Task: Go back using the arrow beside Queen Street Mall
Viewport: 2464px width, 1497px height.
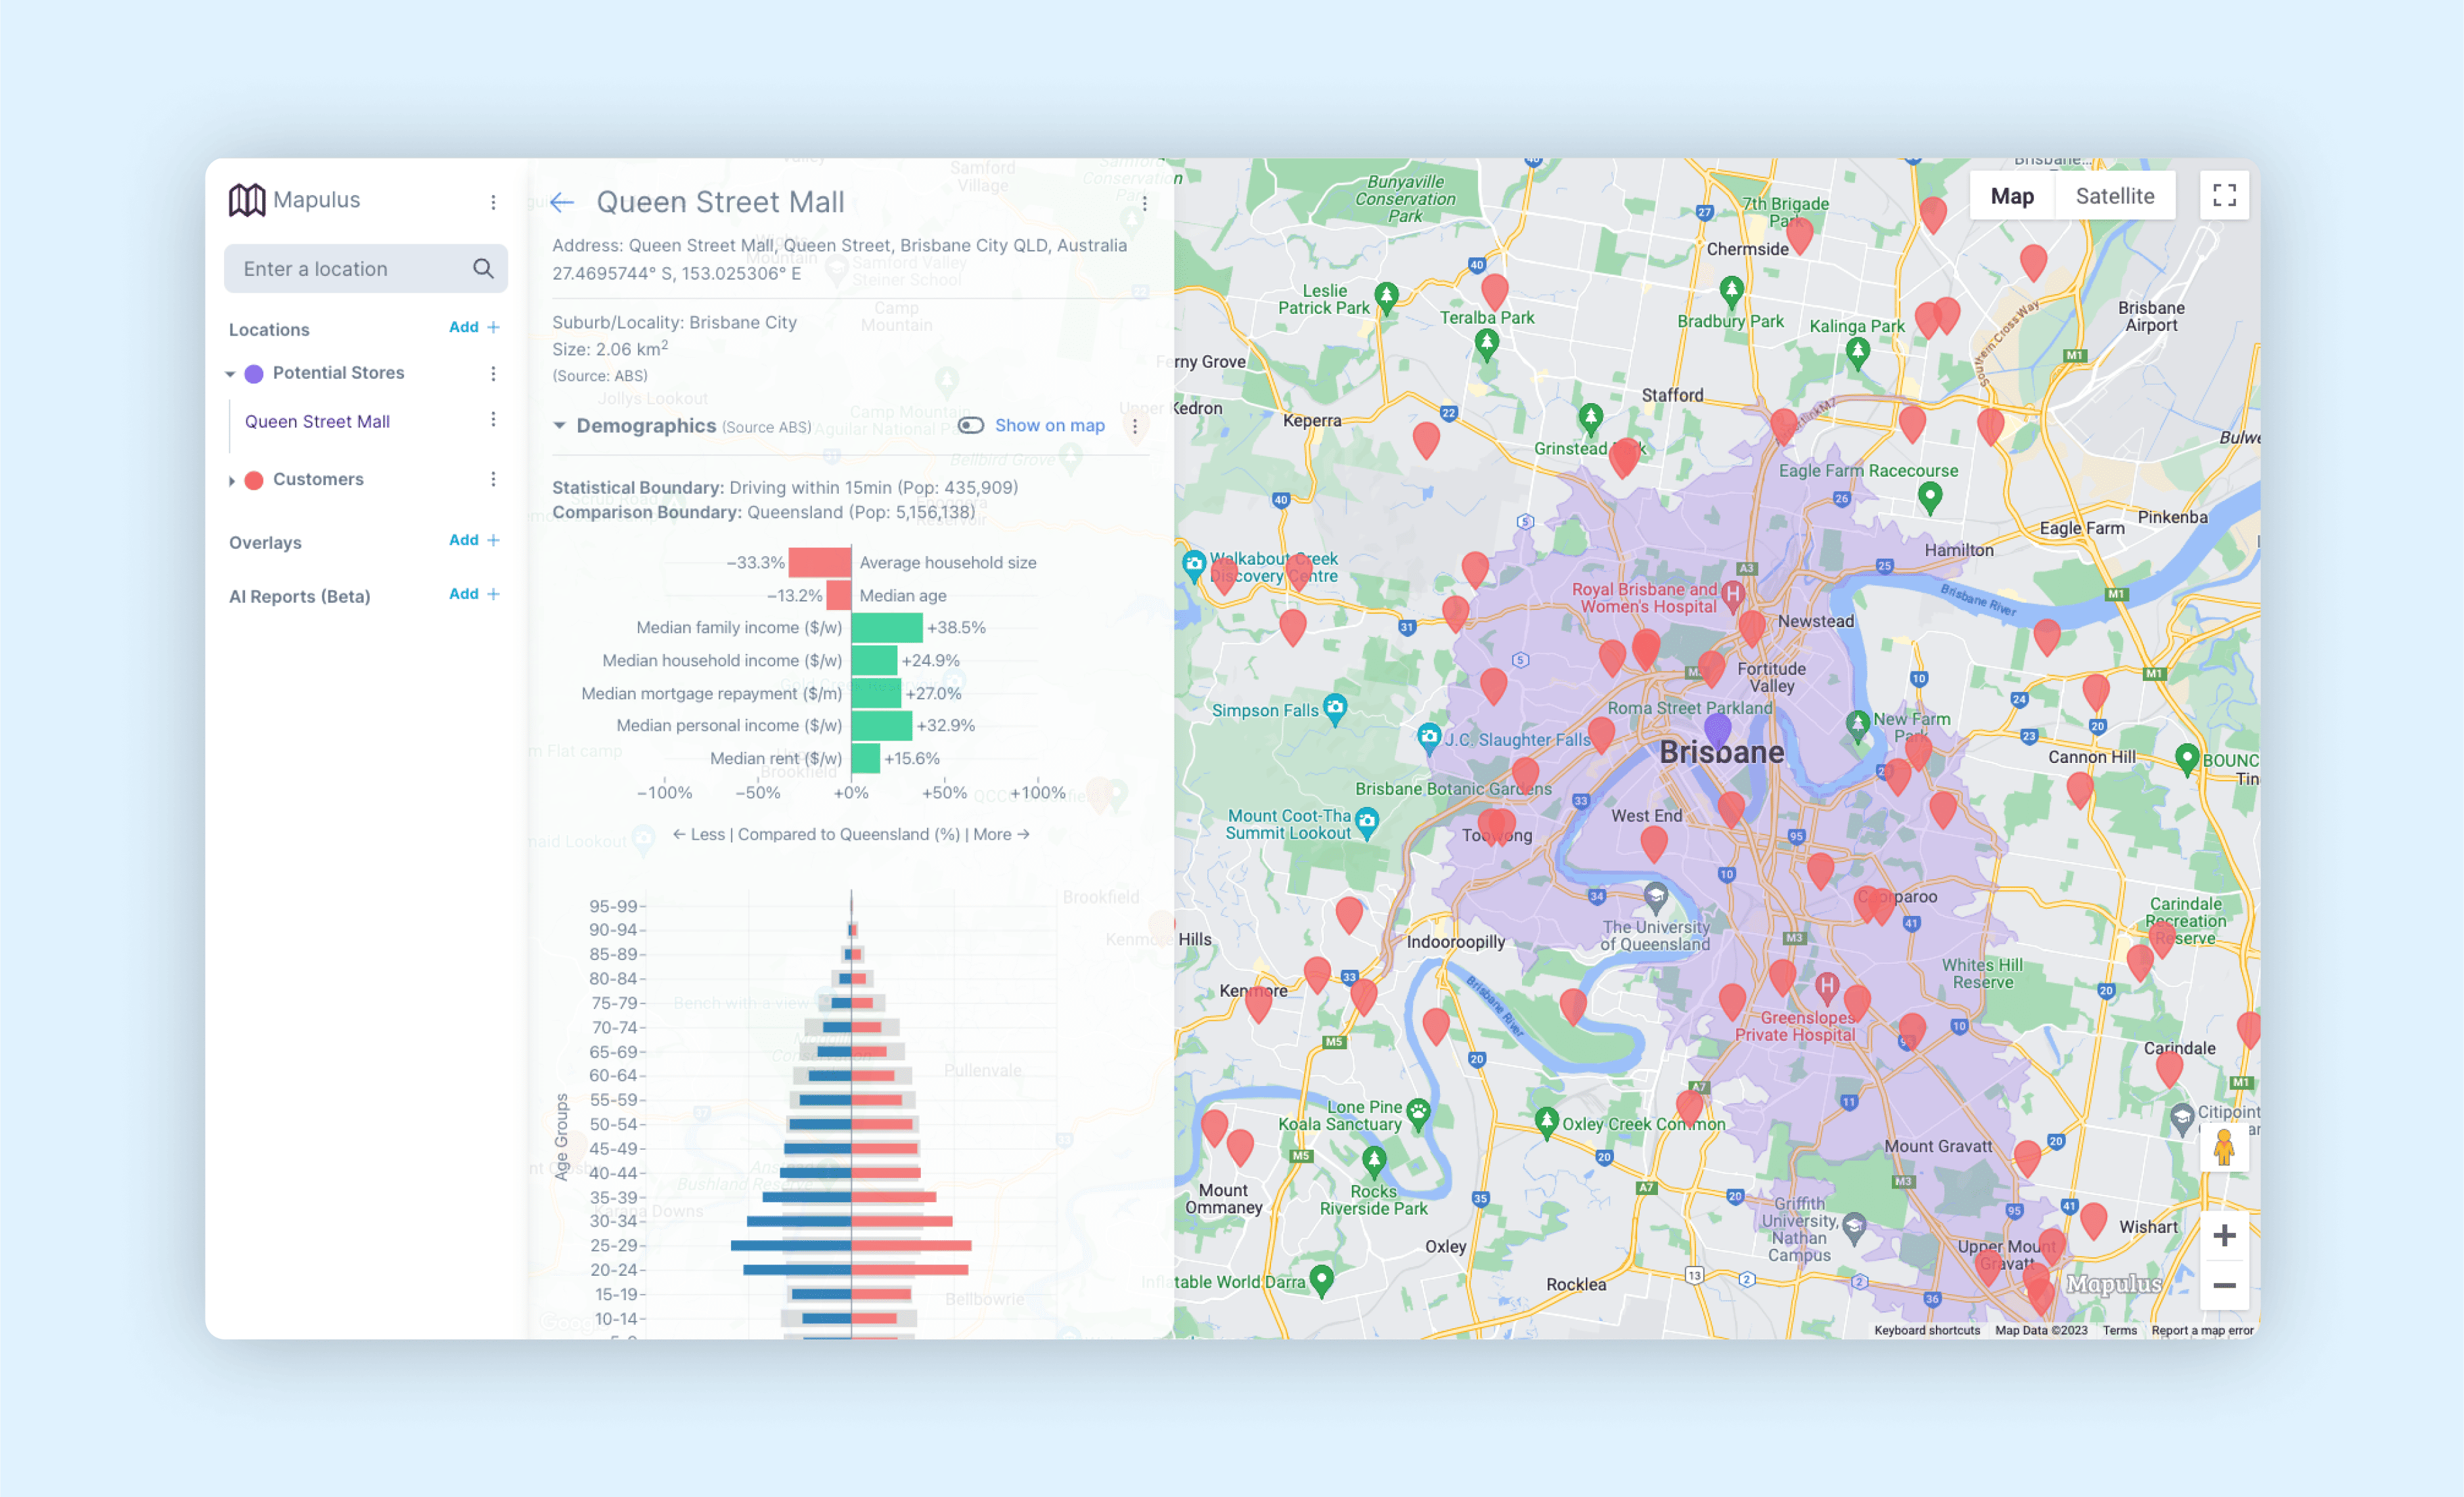Action: pyautogui.click(x=562, y=203)
